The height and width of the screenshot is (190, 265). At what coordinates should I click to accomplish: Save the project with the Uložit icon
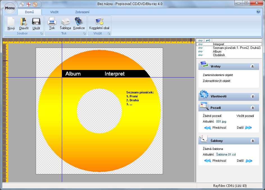point(36,22)
